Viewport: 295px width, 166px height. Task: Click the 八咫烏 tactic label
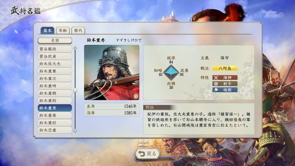(225, 68)
